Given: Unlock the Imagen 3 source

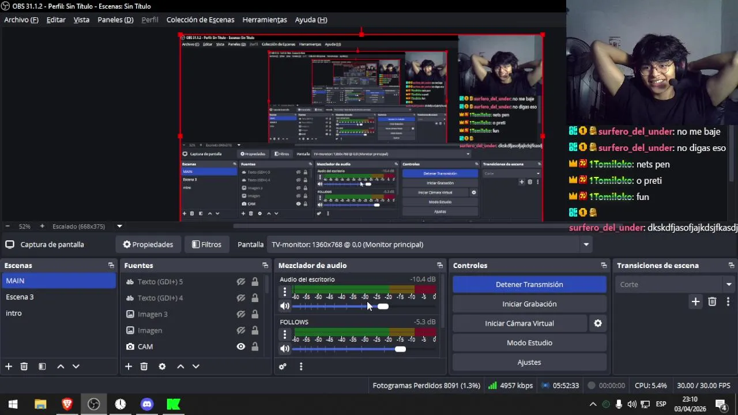Looking at the screenshot, I should (255, 314).
